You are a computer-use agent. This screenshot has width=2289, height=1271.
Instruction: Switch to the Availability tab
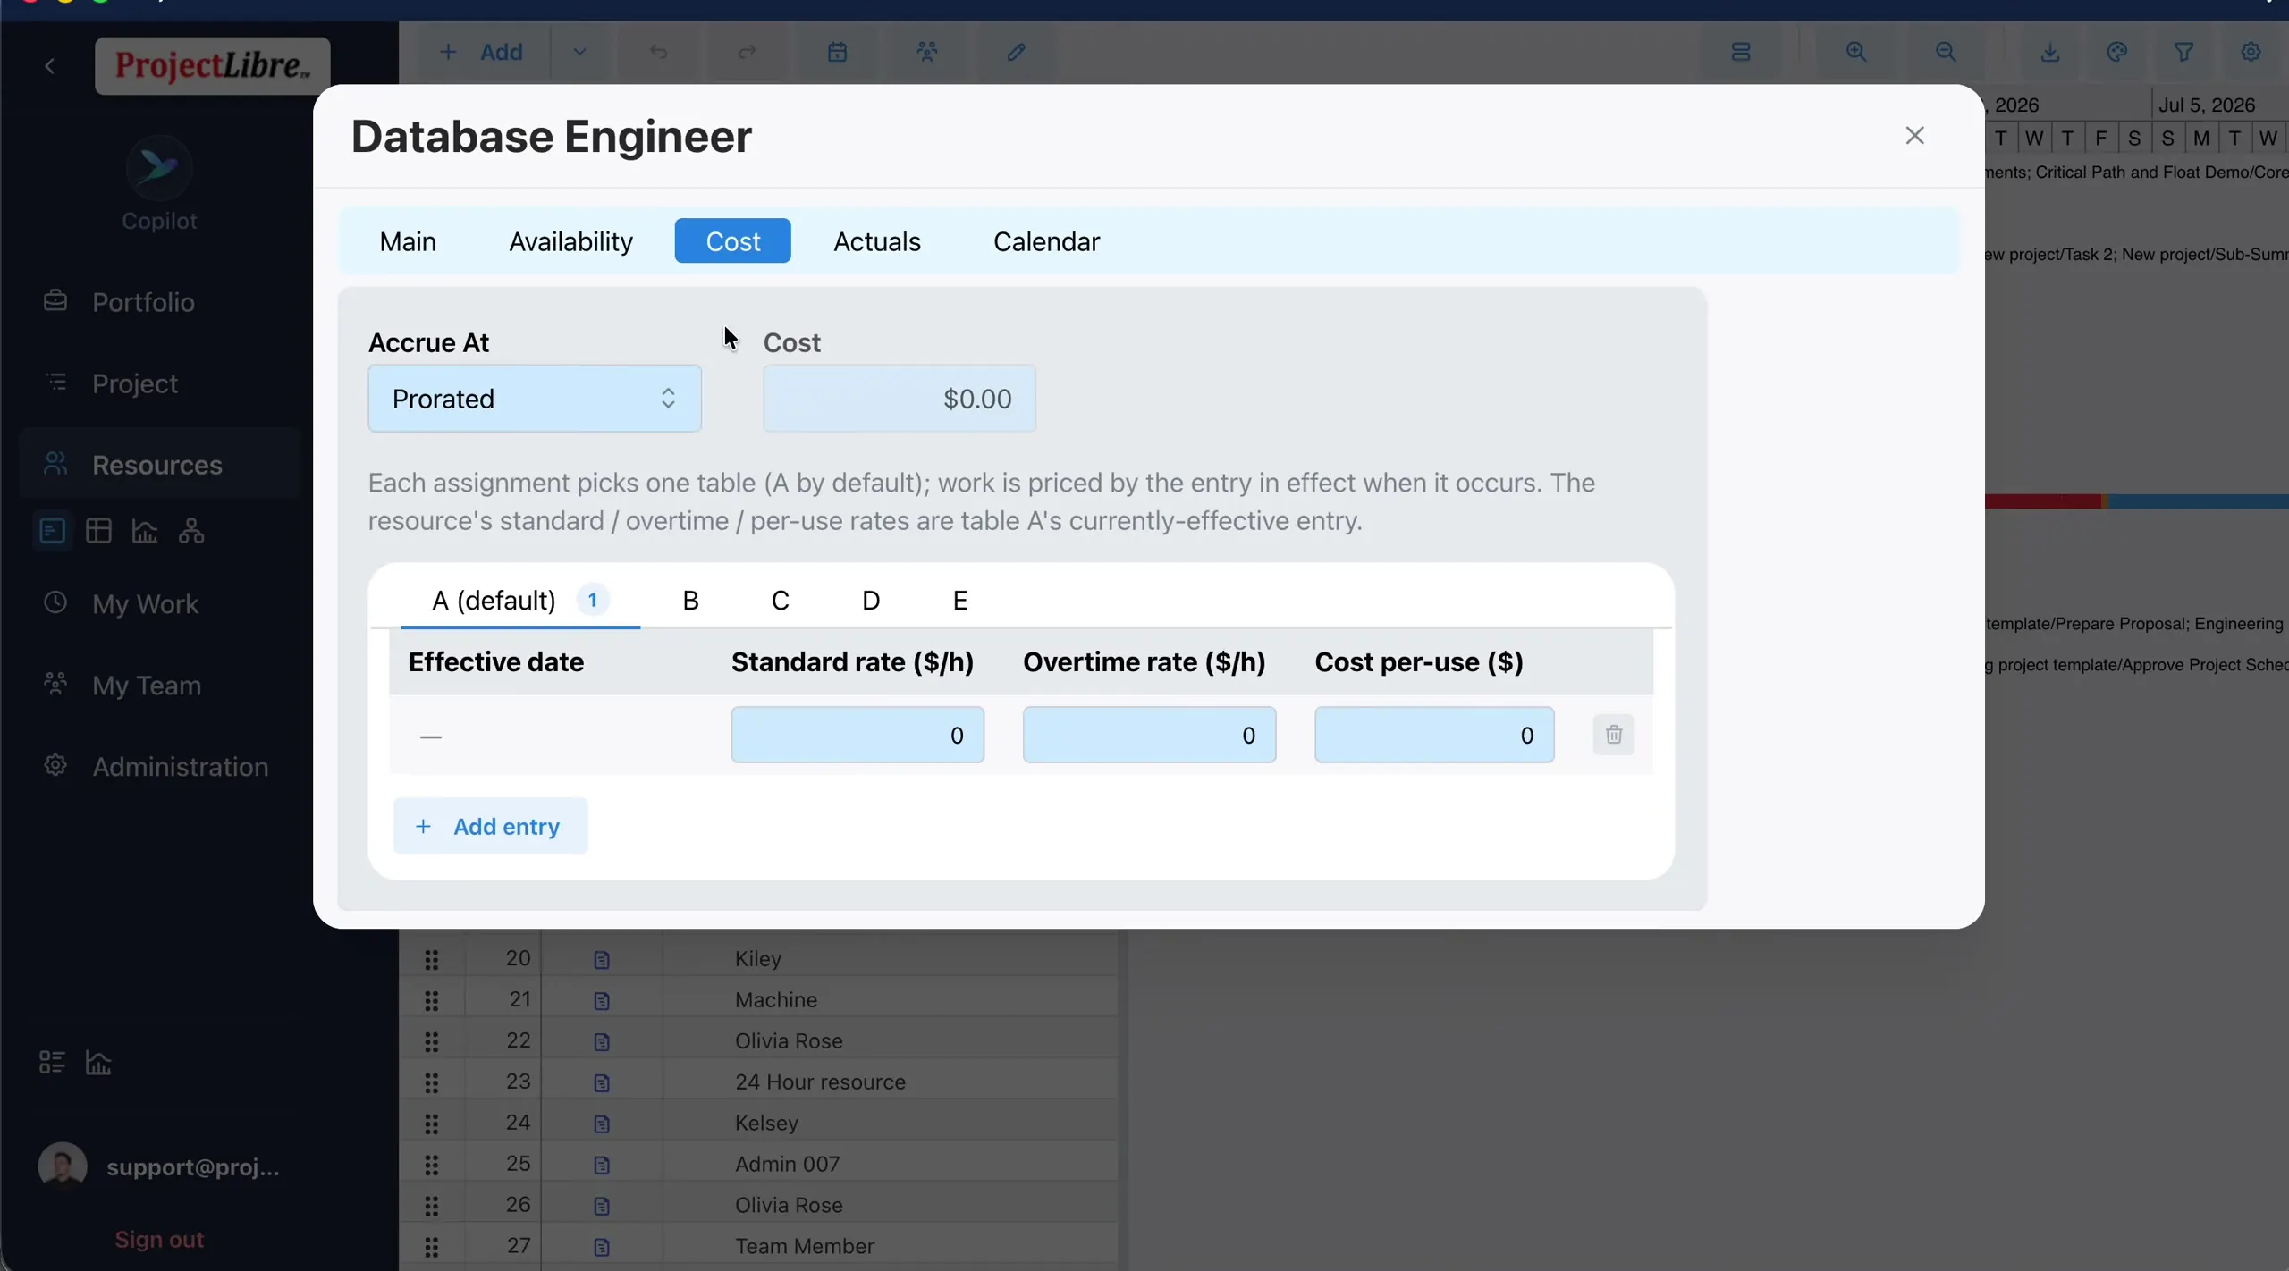pyautogui.click(x=570, y=241)
